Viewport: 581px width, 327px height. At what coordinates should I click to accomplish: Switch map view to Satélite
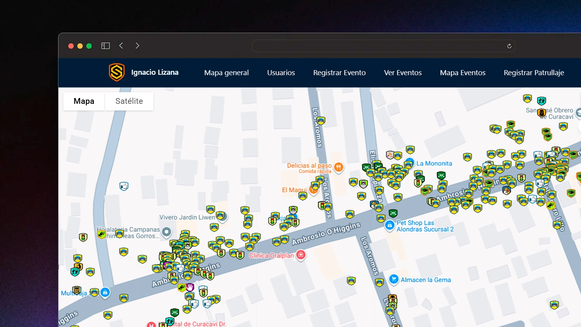pos(129,101)
